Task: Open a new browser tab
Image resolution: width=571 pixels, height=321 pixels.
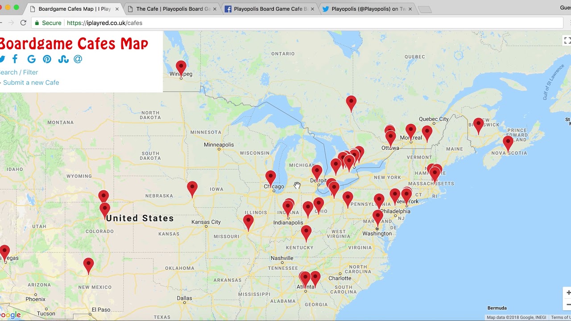Action: (425, 9)
